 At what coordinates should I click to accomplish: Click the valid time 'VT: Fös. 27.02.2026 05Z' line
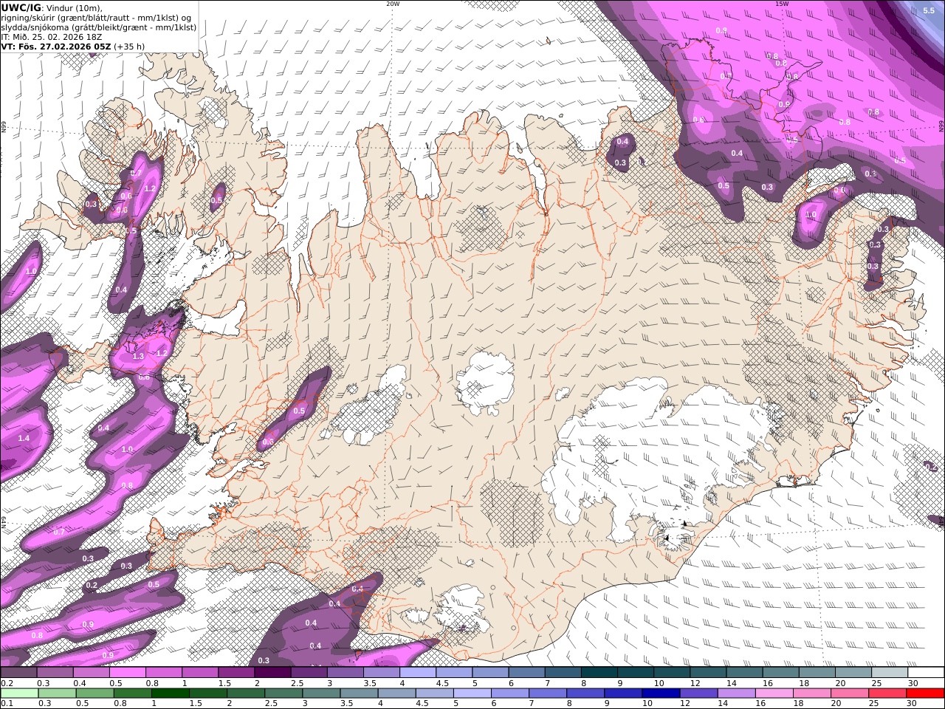(x=73, y=47)
